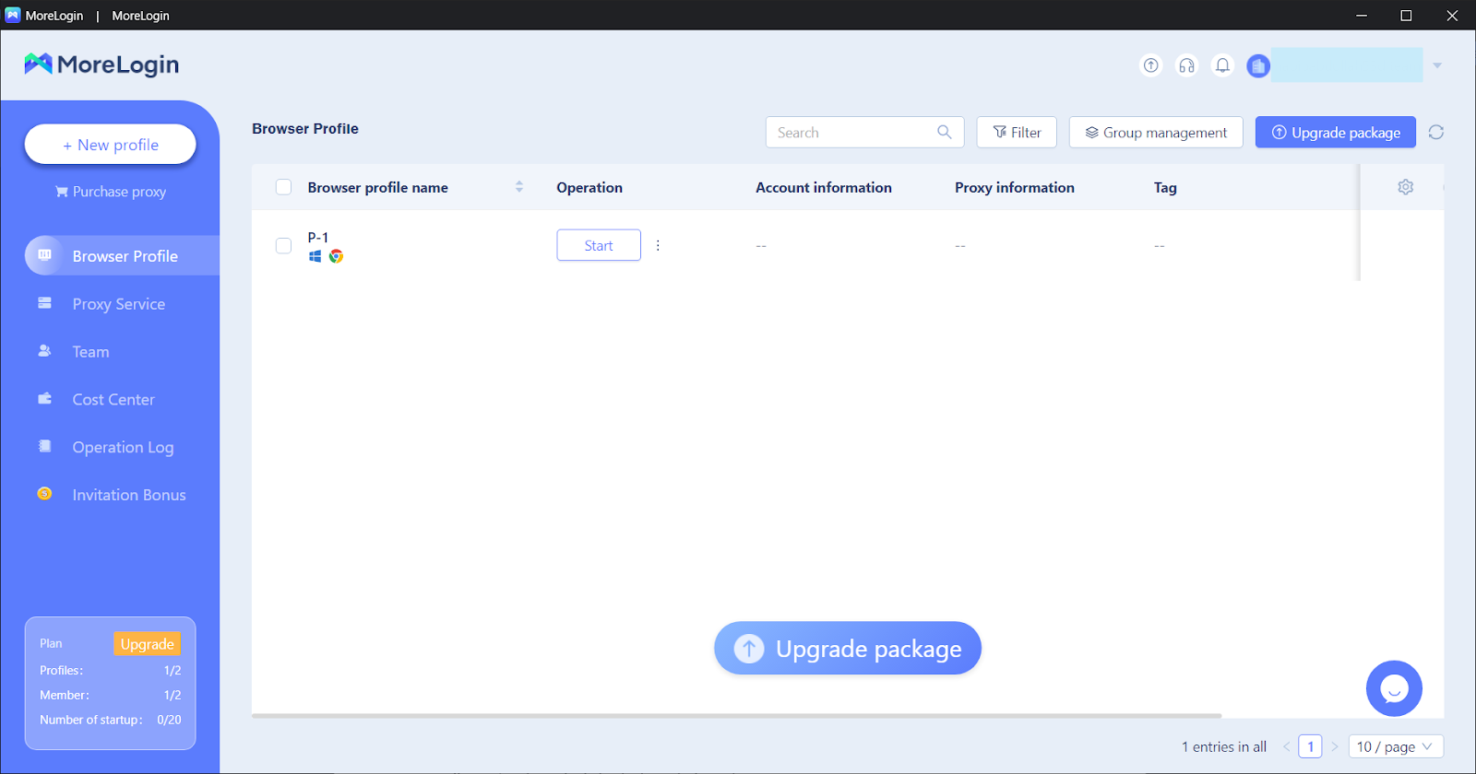The height and width of the screenshot is (774, 1476).
Task: Maximize the MoreLogin window
Action: [x=1406, y=15]
